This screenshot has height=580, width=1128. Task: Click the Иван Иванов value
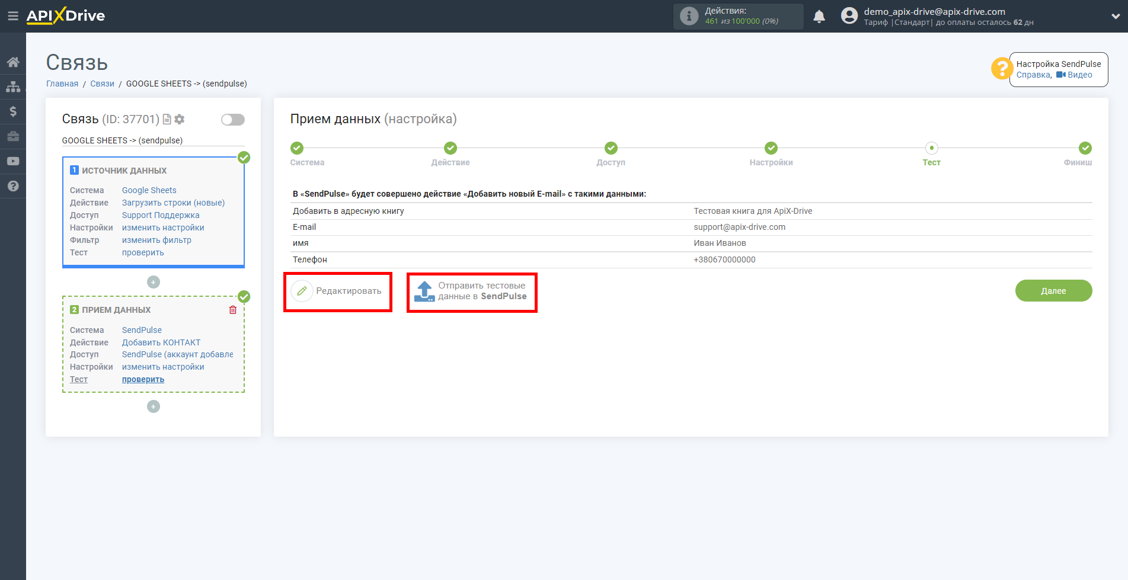pos(720,243)
